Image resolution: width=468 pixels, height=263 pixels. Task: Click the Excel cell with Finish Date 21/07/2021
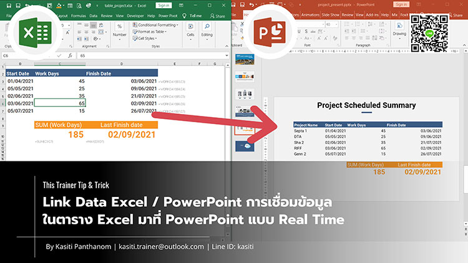pos(122,96)
